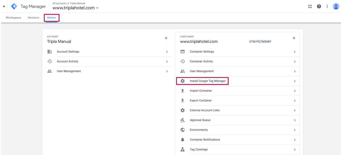Screen dimensions: 341x155
Task: Click the Approval Queue gavel icon
Action: click(x=182, y=120)
